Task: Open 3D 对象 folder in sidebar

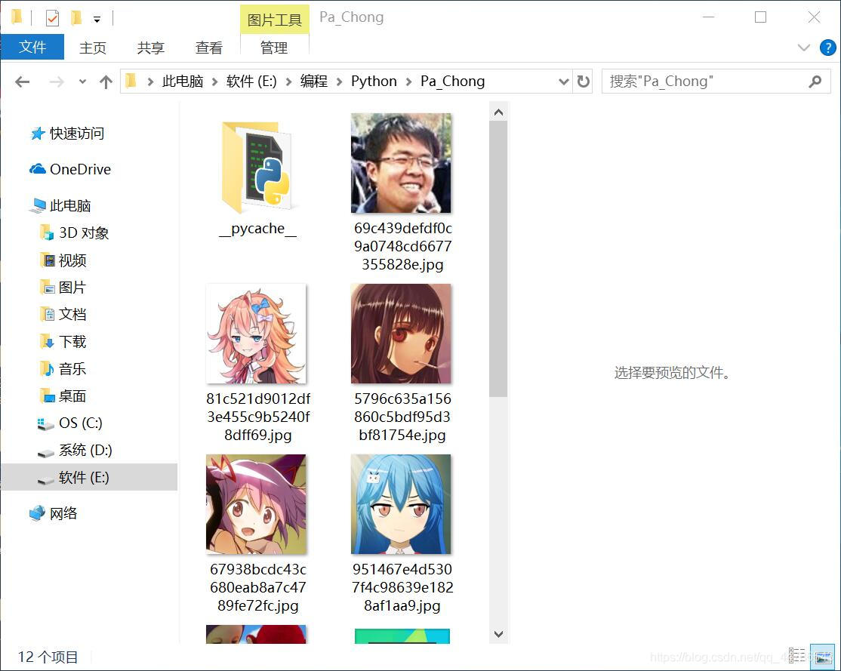Action: pyautogui.click(x=75, y=232)
